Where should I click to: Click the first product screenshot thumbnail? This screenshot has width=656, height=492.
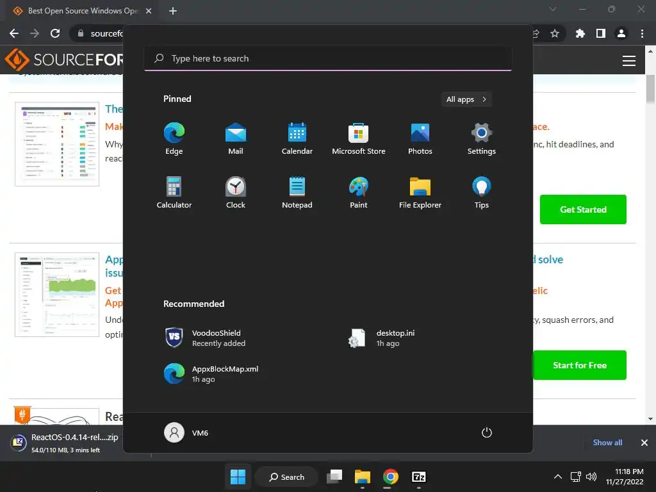pyautogui.click(x=57, y=144)
